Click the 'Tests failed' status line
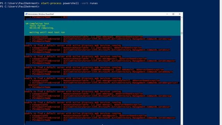The image size is (222, 125). [37, 26]
